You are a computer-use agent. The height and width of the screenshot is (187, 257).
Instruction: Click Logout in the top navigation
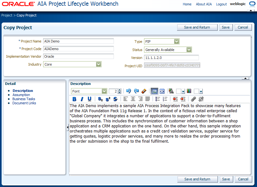pos(221,4)
